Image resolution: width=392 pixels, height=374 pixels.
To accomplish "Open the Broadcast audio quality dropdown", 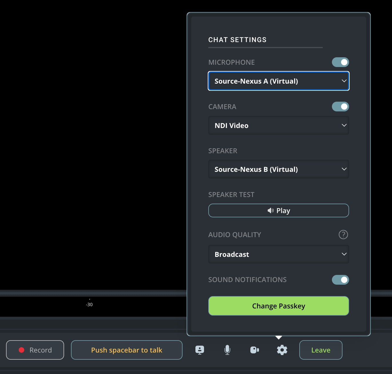I will pos(278,254).
